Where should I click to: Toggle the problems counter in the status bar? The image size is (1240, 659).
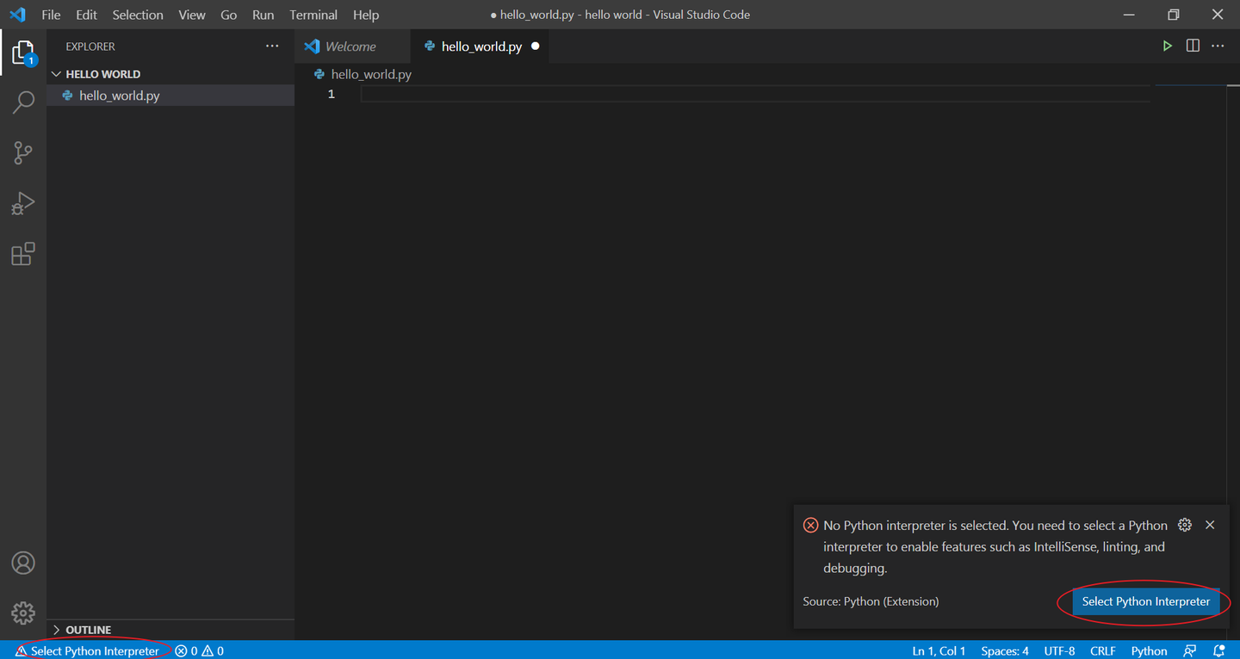(x=198, y=650)
